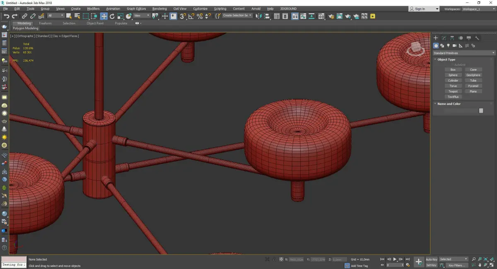Go to the End frame button
Screen dimensions: 497x269
[x=408, y=259]
